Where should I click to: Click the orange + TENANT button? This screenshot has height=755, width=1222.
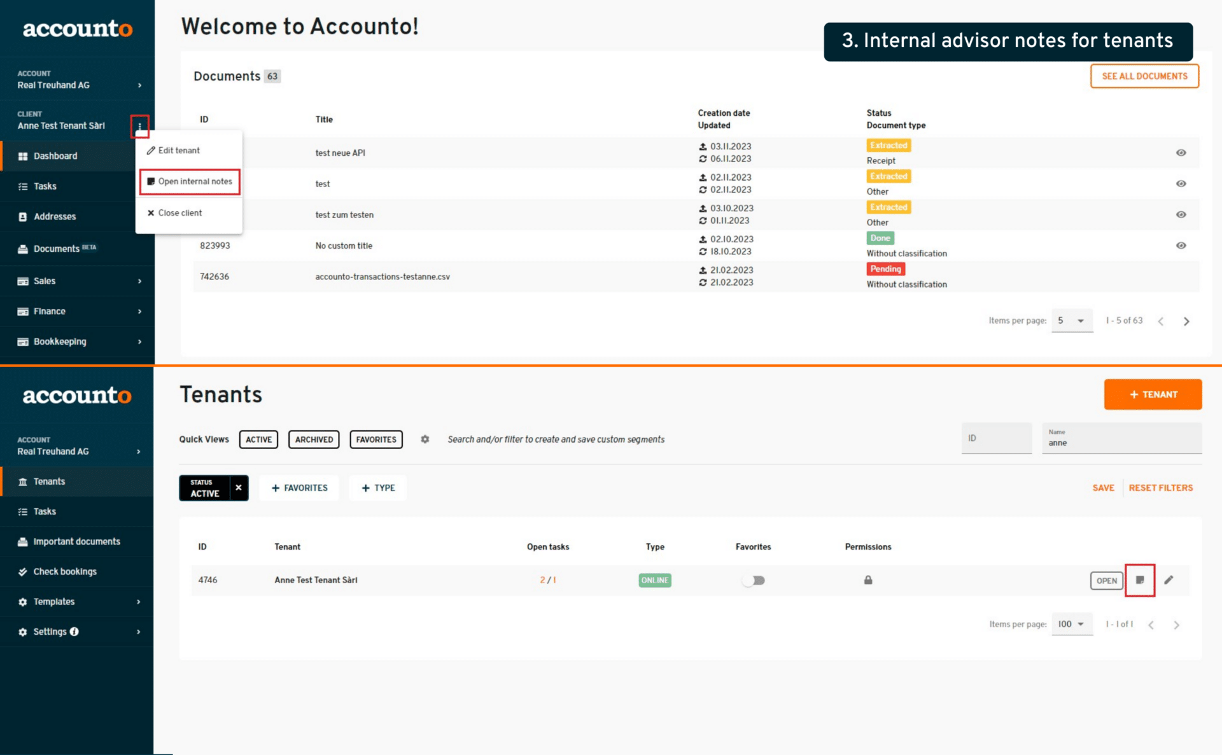(x=1153, y=394)
